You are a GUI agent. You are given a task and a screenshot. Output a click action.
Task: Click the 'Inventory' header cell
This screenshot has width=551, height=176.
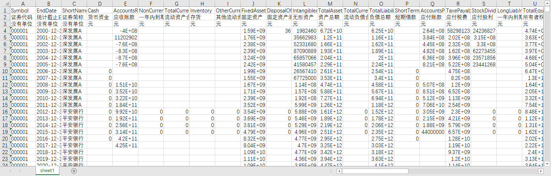(202, 11)
